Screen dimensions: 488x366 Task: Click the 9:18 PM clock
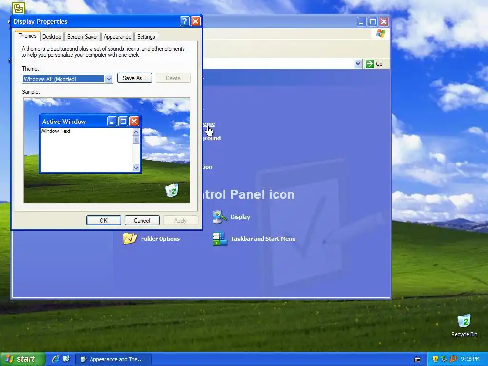click(470, 359)
